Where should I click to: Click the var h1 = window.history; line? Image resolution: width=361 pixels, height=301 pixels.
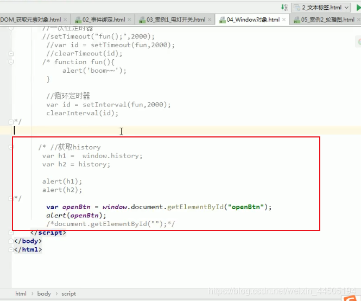coord(92,156)
